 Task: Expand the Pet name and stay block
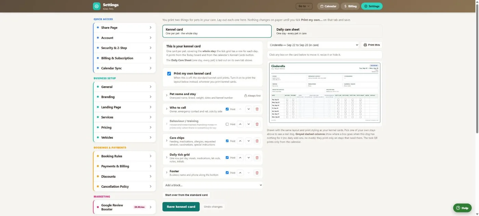(167, 96)
